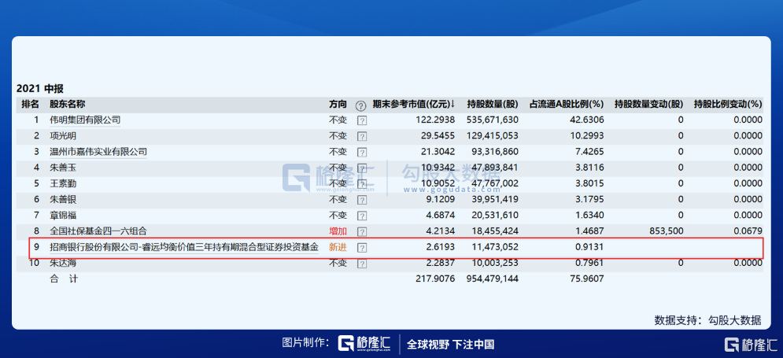783x358 pixels.
Task: Click ratio value 0.9131
Action: pyautogui.click(x=589, y=246)
